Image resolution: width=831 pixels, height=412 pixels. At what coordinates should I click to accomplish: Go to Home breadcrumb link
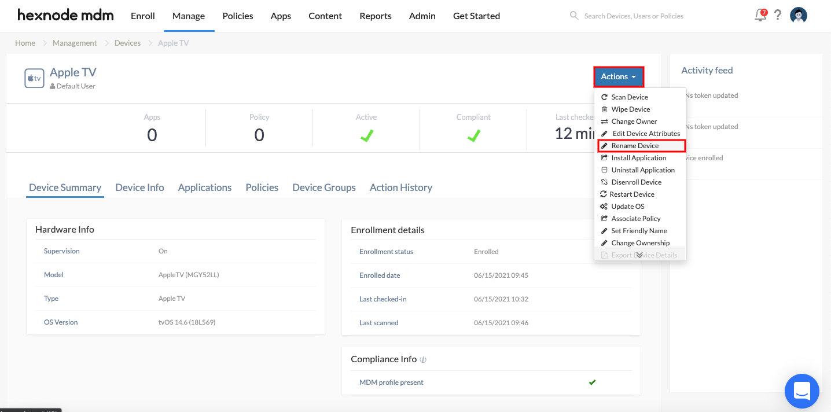(25, 43)
